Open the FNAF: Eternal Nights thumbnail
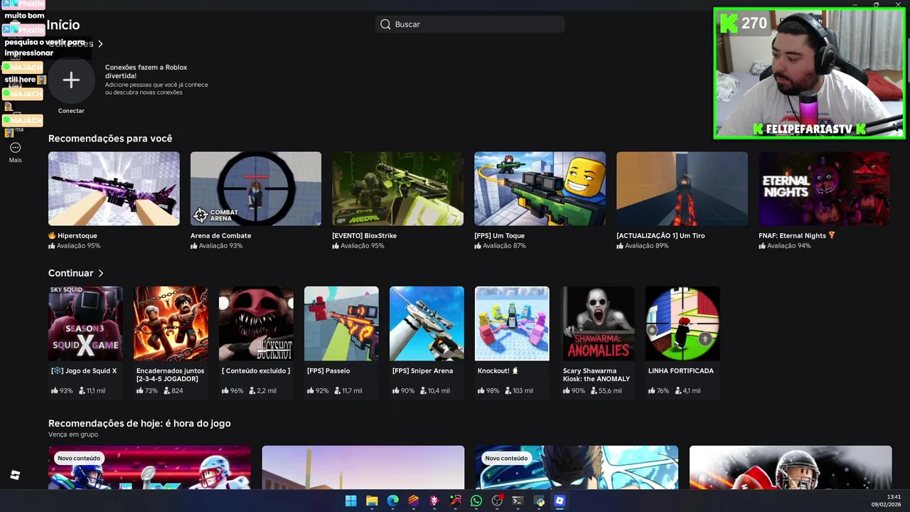This screenshot has width=910, height=512. [824, 188]
